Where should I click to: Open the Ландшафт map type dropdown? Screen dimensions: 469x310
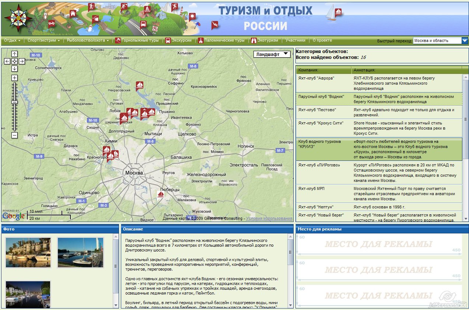tap(272, 54)
